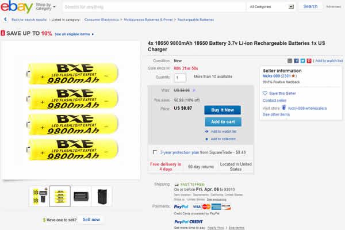Click the search for anything field
Image resolution: width=345 pixels, height=230 pixels.
pos(154,7)
